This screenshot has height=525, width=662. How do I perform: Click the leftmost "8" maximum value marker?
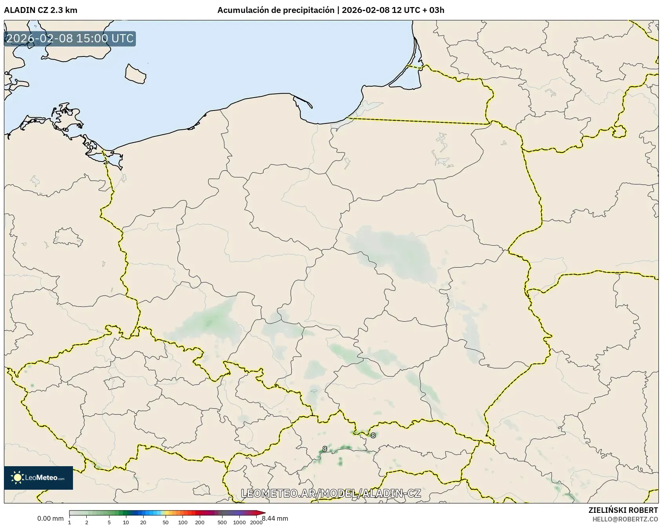point(324,449)
